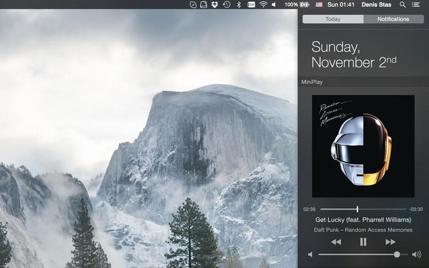Click the Sunday, November 2nd date heading
Screen dimensions: 429x268
[x=354, y=55]
